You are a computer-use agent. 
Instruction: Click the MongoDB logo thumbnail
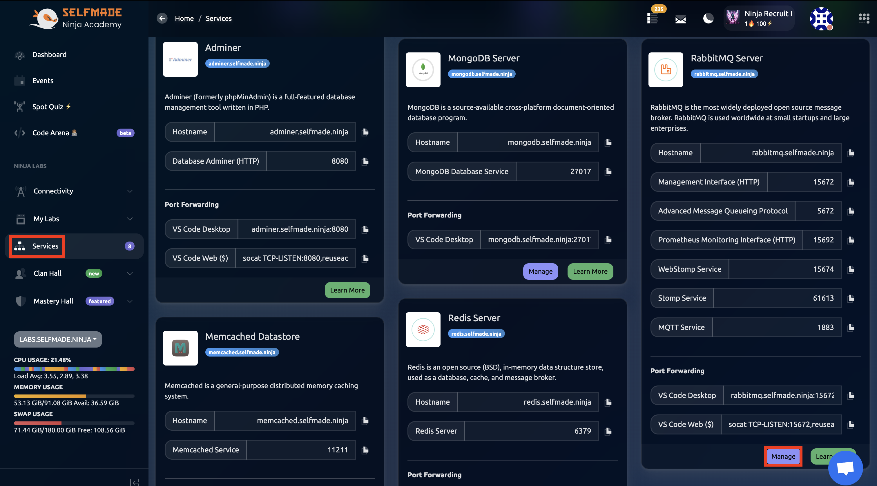pyautogui.click(x=423, y=70)
